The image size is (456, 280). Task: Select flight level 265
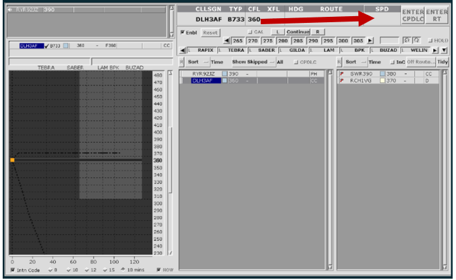pos(238,40)
